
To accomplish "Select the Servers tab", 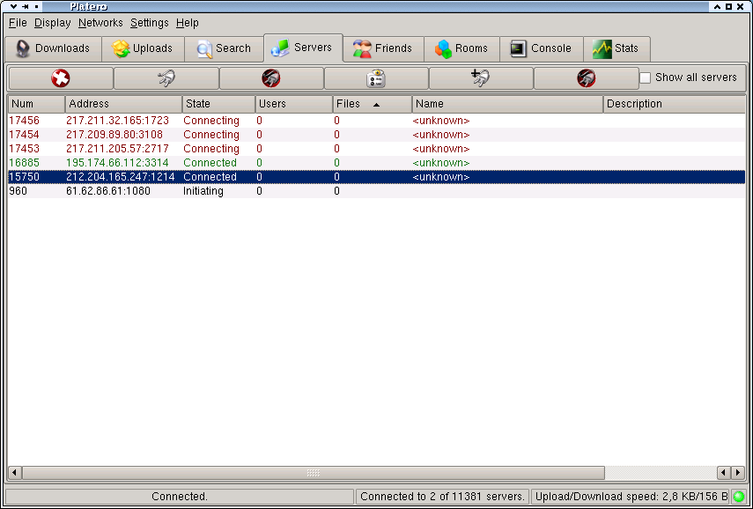I will pos(303,48).
